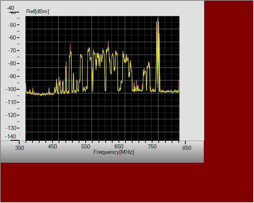Screen dimensions: 254x203
Task: Click the 350 frequency axis label
Action: [x=20, y=148]
